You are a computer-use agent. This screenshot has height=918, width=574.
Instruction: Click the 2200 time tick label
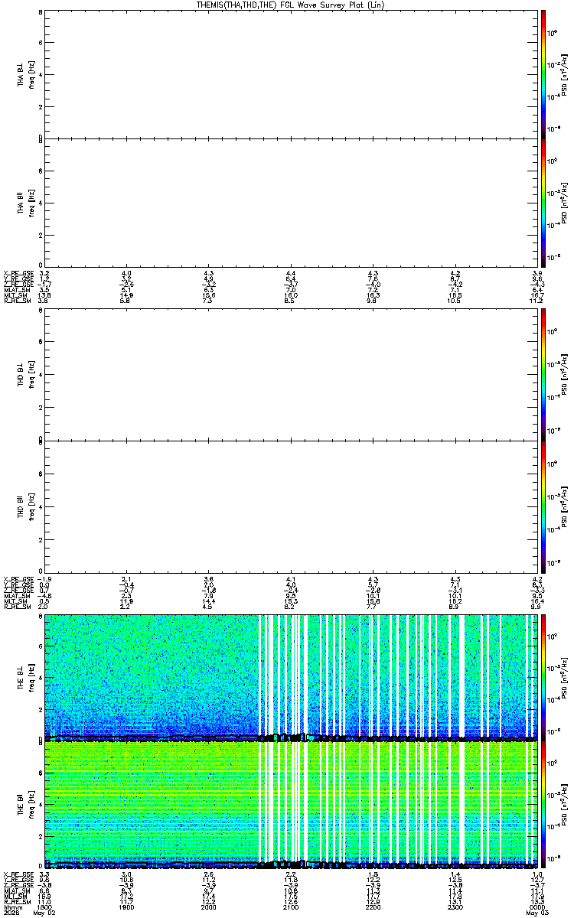tap(373, 907)
